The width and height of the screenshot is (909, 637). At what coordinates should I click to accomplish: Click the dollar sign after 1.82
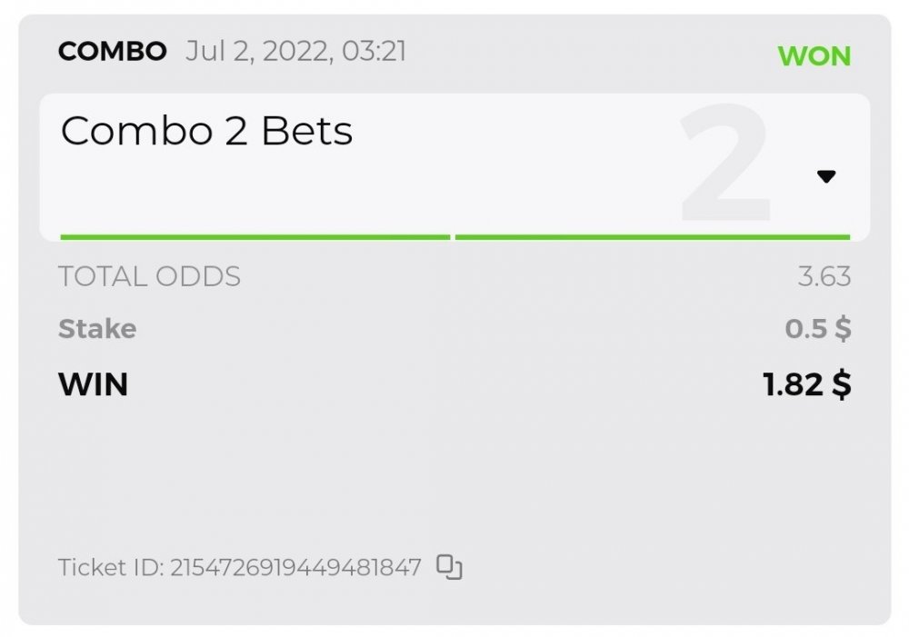pyautogui.click(x=842, y=384)
